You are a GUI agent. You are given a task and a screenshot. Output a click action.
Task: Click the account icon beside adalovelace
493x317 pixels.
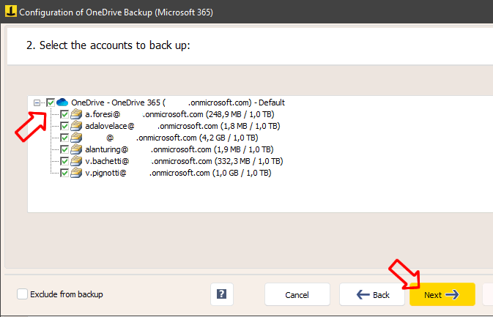(x=76, y=126)
